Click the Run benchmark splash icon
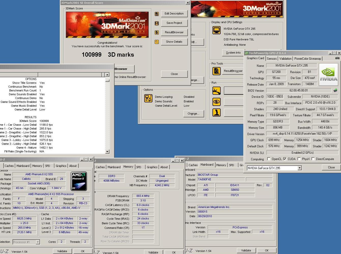The height and width of the screenshot is (254, 341). (x=217, y=90)
